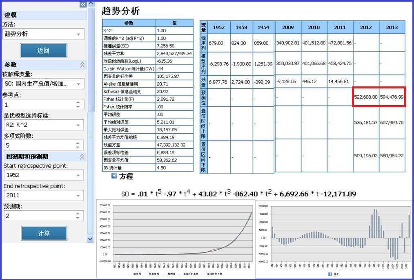Increase 多项式阶数 with up arrow

[78, 143]
